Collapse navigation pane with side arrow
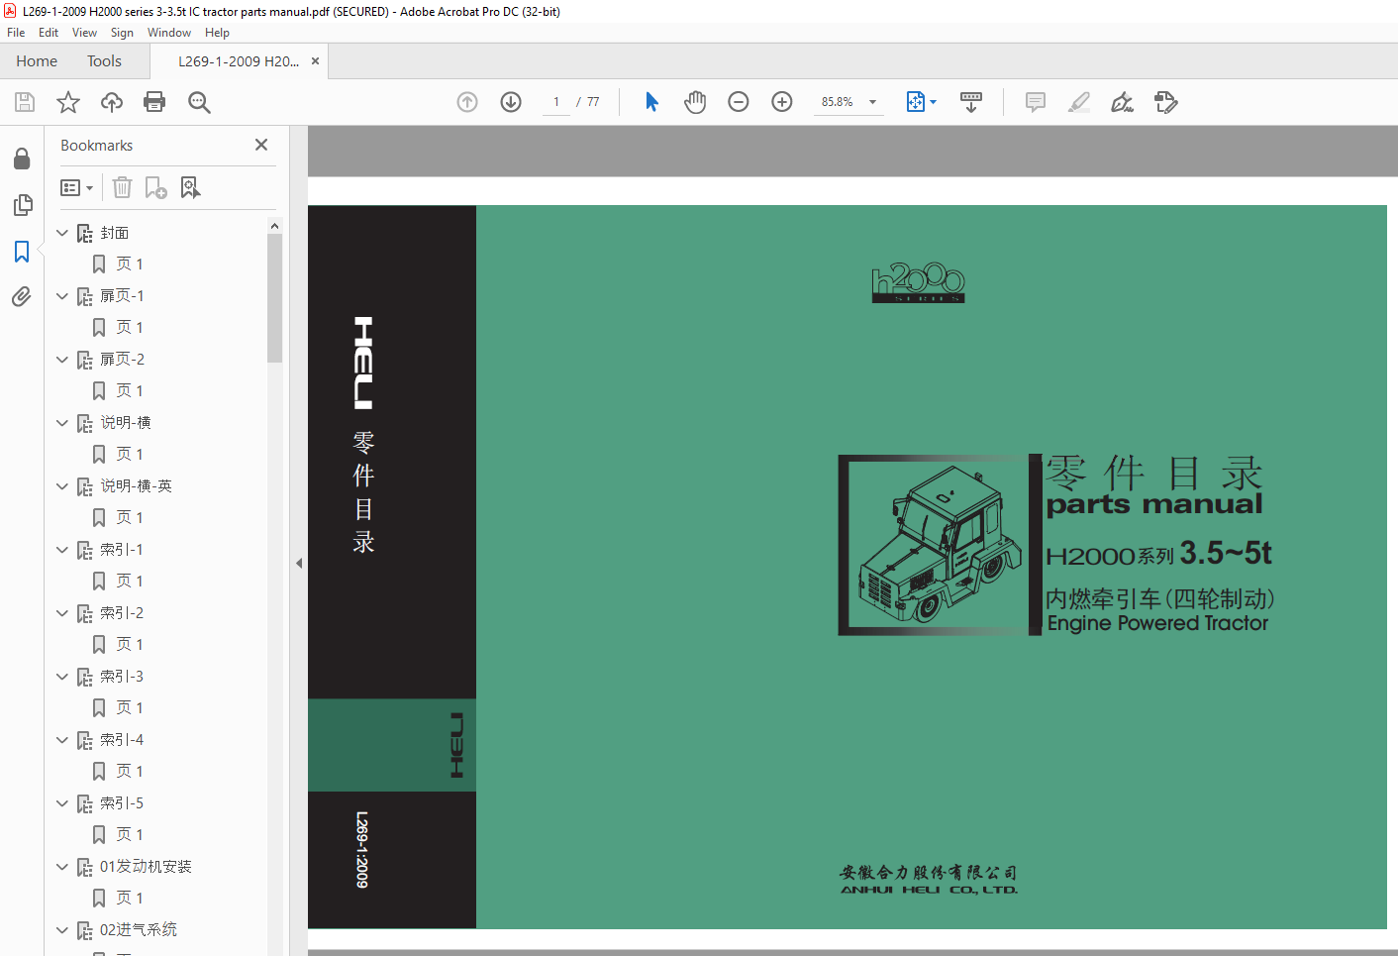 [x=299, y=563]
